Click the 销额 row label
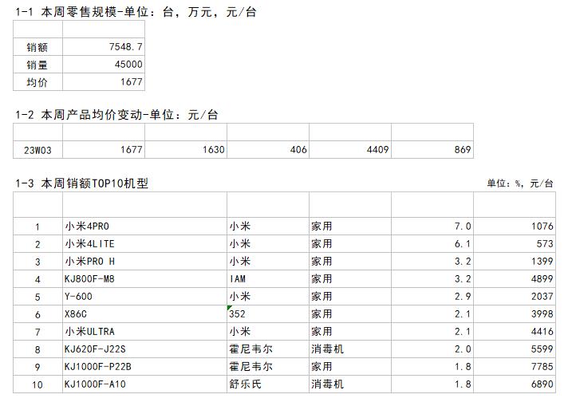This screenshot has height=406, width=572. (37, 47)
